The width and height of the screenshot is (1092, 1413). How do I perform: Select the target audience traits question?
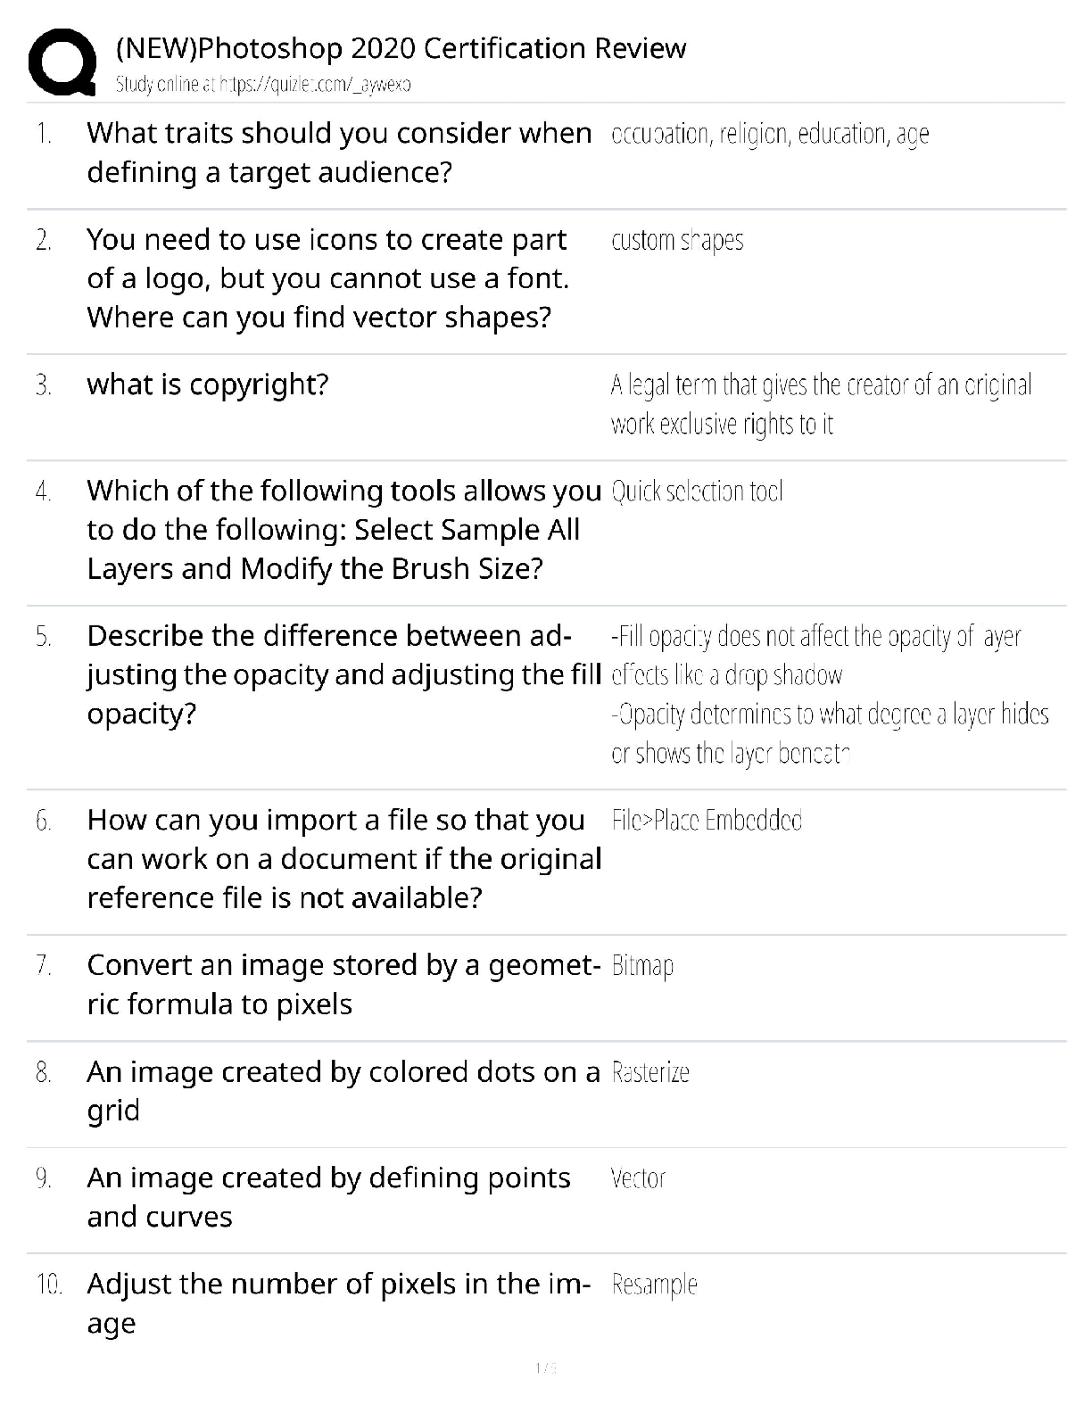(338, 153)
